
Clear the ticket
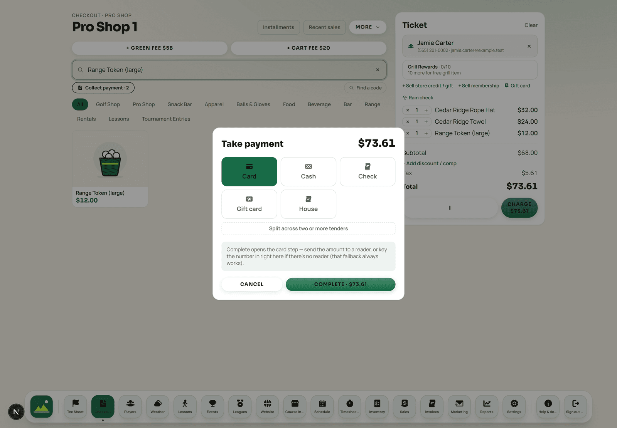click(x=531, y=25)
